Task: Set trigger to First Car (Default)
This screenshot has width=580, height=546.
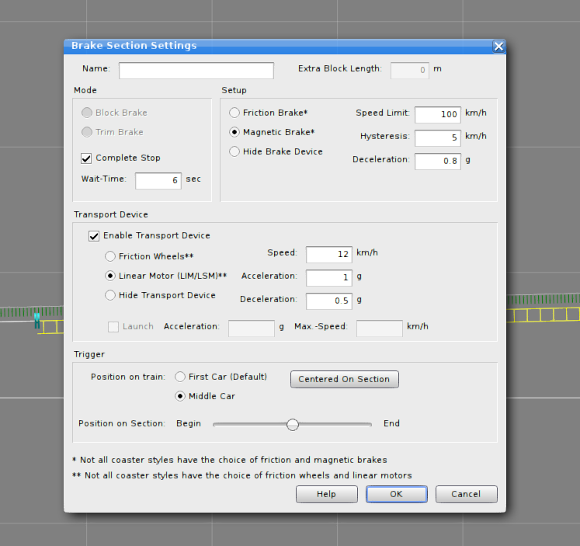Action: coord(180,377)
